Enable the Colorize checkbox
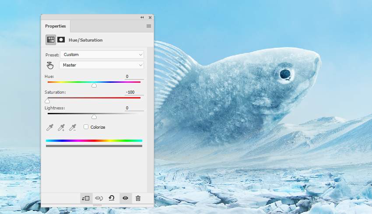The image size is (372, 214). coord(86,127)
